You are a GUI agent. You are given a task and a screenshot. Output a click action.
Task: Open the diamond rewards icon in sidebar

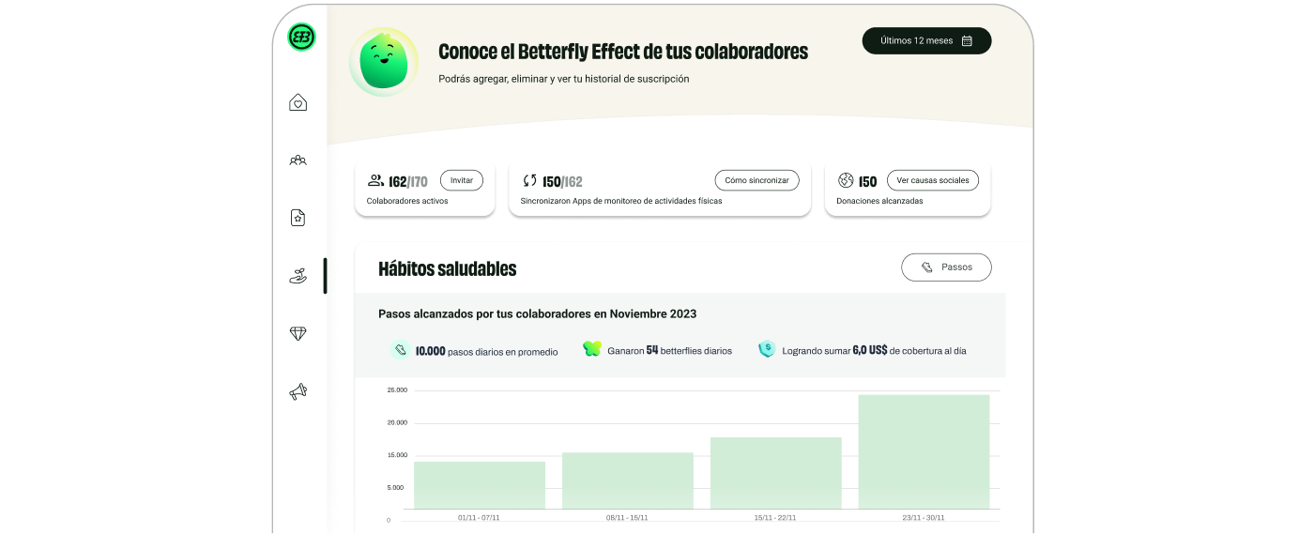click(x=298, y=333)
